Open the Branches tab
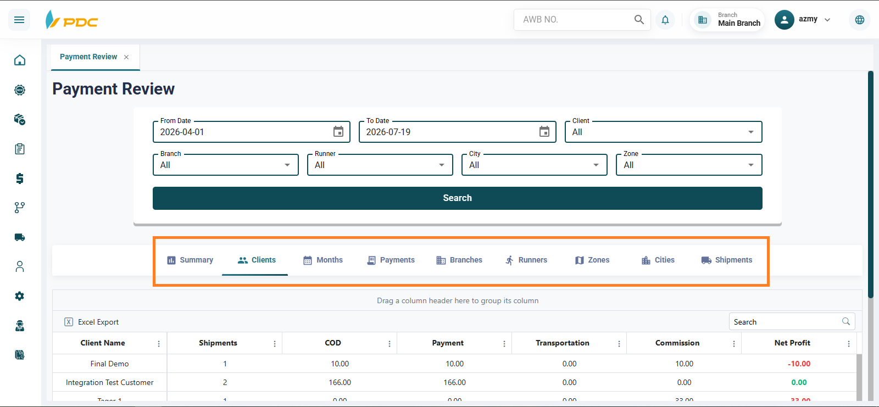The height and width of the screenshot is (407, 879). pyautogui.click(x=459, y=260)
